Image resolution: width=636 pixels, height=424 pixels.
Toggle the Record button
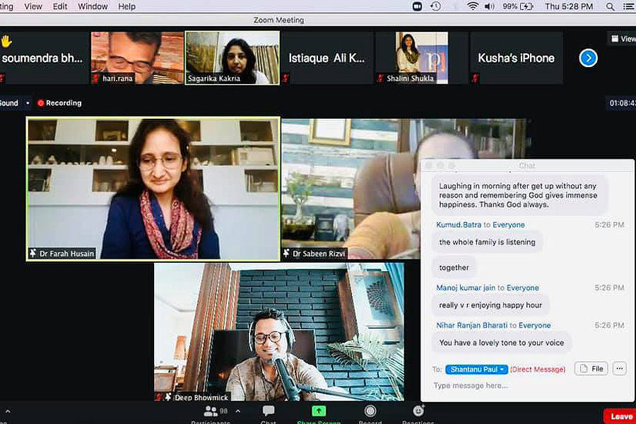(370, 411)
